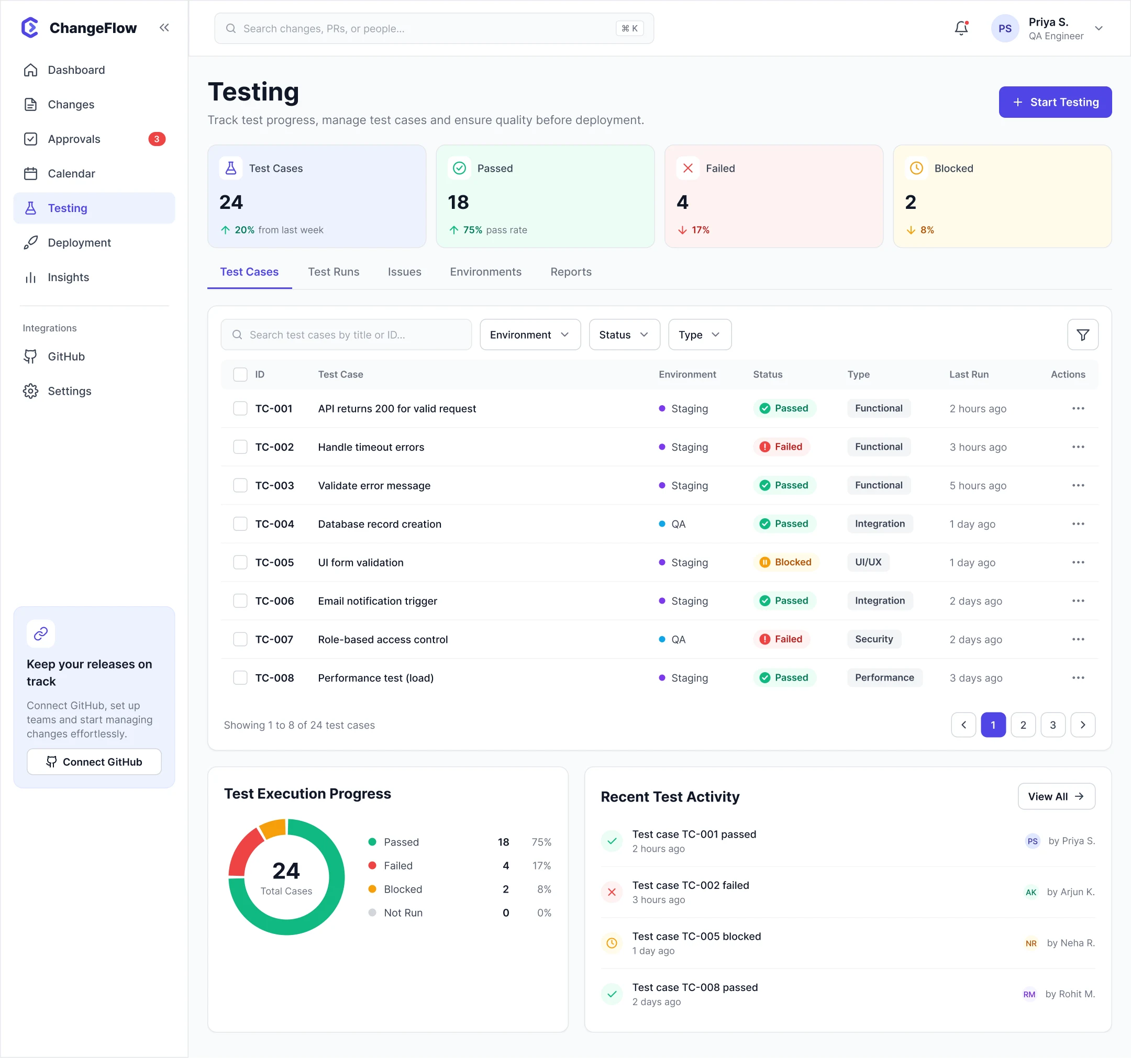Check the box for TC-005
The image size is (1131, 1058).
click(240, 562)
